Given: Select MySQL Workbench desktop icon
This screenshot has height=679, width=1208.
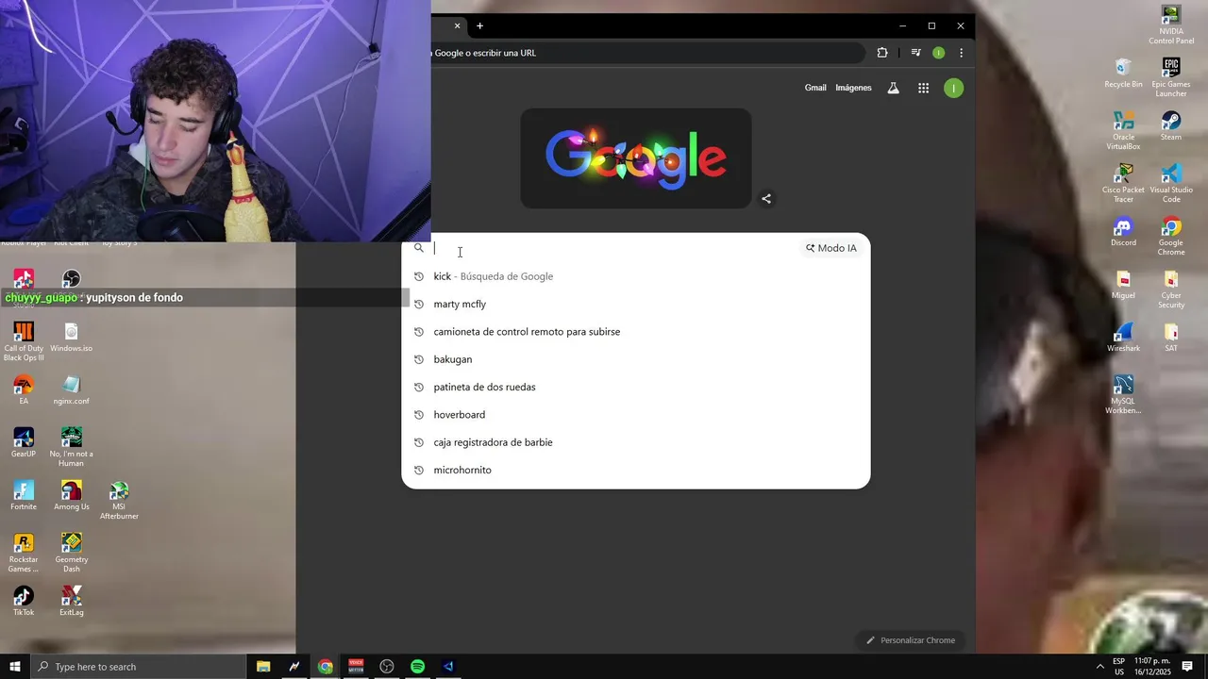Looking at the screenshot, I should [x=1123, y=394].
